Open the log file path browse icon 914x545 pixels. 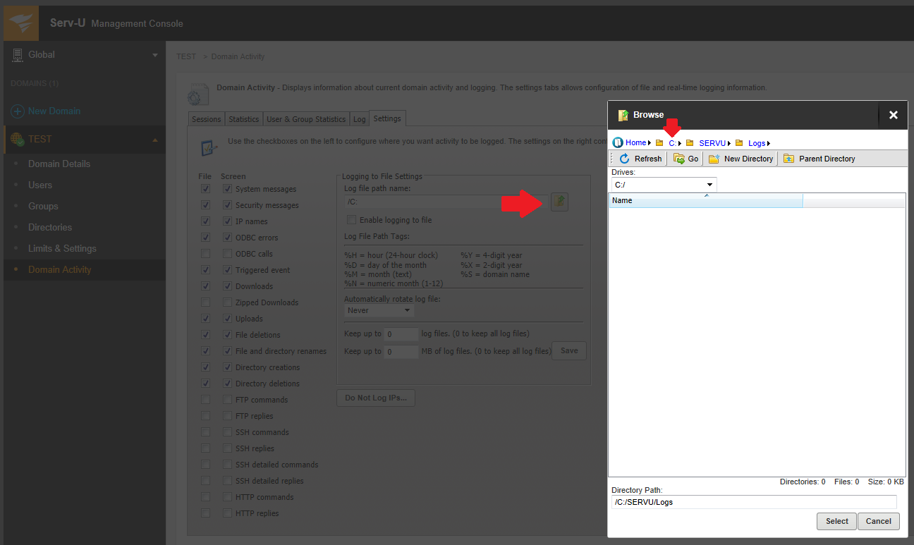(x=559, y=202)
